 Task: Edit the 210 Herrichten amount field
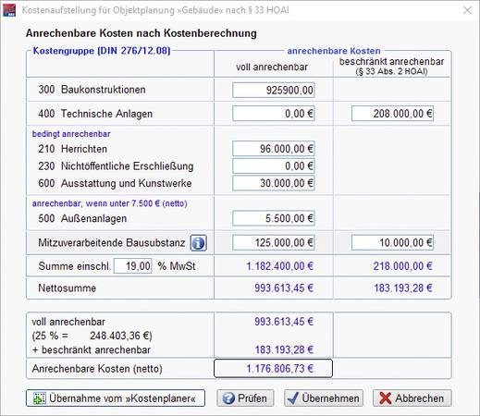[x=274, y=149]
